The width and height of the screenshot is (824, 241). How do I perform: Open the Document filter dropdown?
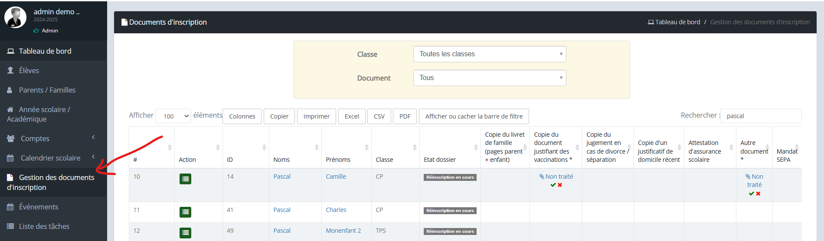490,78
